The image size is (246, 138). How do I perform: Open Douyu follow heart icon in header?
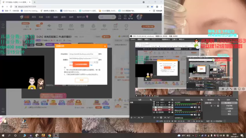[x=125, y=17]
